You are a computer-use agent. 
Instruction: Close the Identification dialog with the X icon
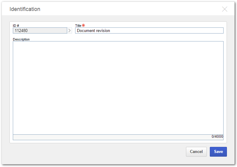click(x=224, y=9)
